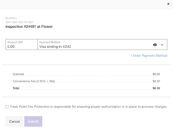Cancel the payment
Image resolution: width=173 pixels, height=132 pixels.
(15, 122)
